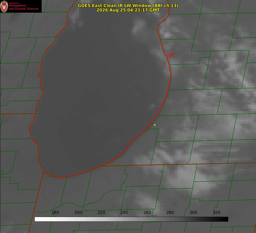Screen dimensions: 256x233
Task: Click the 300 label on the colorbar
Action: [x=193, y=212]
